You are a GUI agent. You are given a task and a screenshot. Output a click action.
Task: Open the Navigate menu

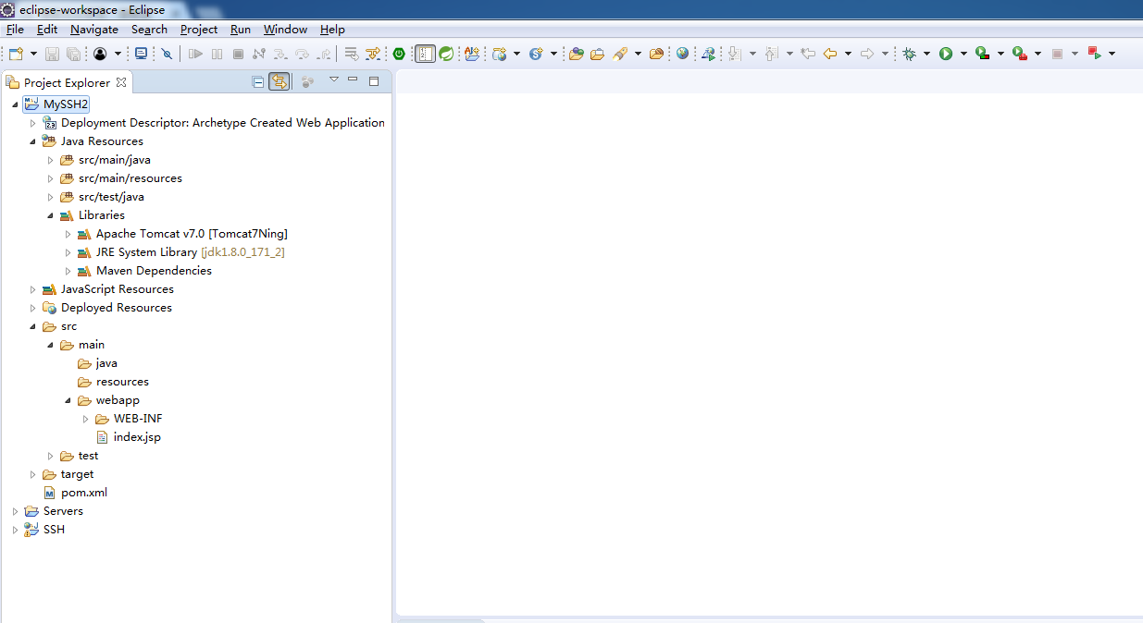pos(94,30)
